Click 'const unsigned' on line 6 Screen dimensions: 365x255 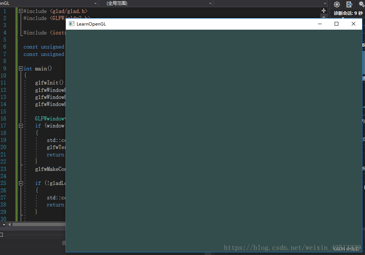44,47
